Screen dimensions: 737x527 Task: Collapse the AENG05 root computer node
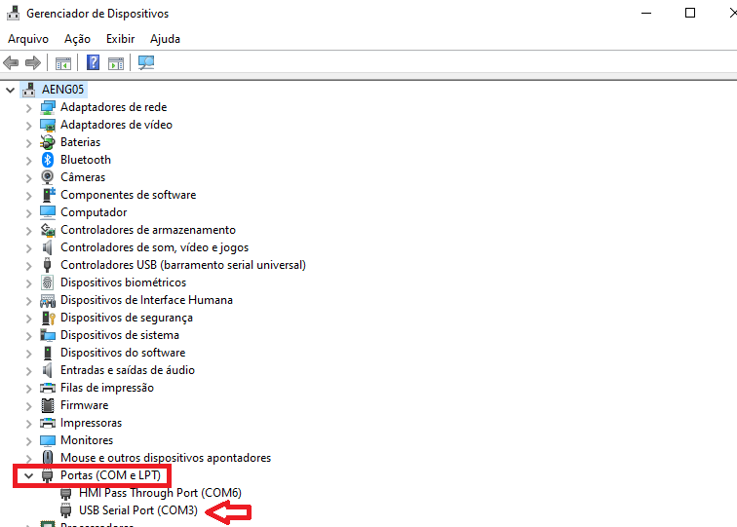[11, 90]
